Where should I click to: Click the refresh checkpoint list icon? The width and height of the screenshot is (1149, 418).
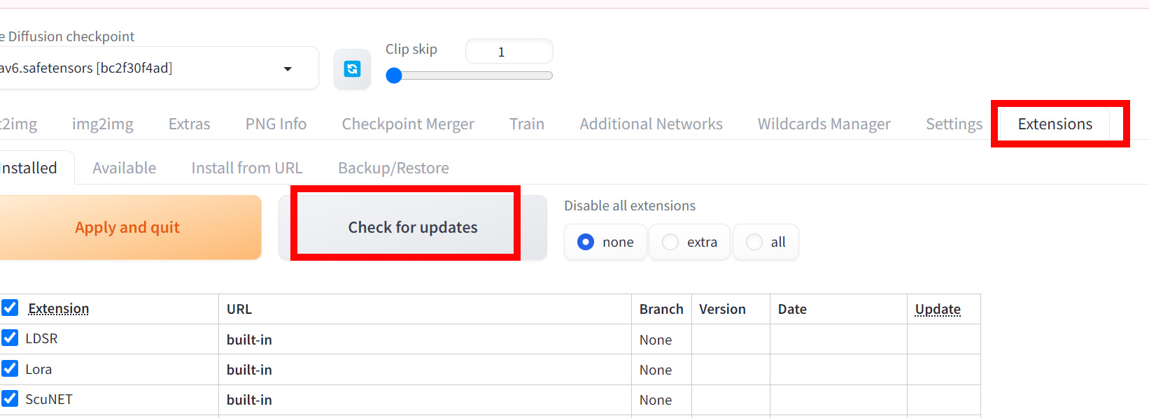(x=352, y=69)
